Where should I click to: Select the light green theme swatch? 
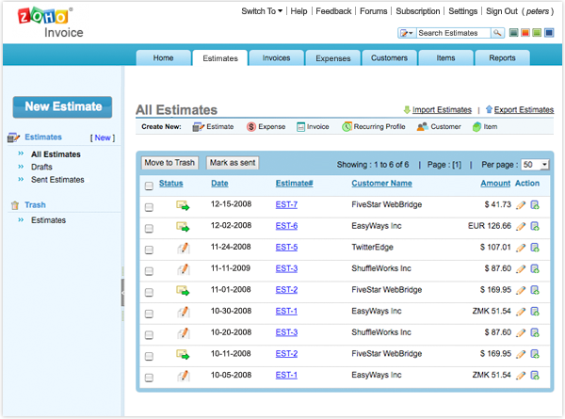(537, 33)
